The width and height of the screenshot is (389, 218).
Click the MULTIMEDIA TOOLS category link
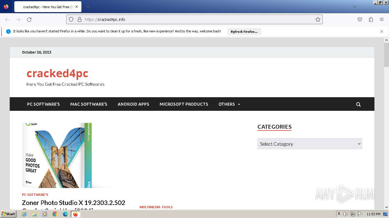point(156,207)
